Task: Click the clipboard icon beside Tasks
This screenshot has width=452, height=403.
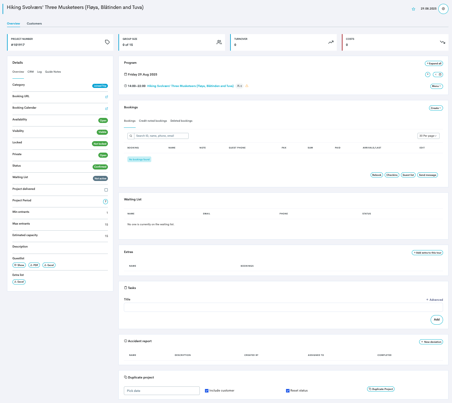Action: point(125,288)
